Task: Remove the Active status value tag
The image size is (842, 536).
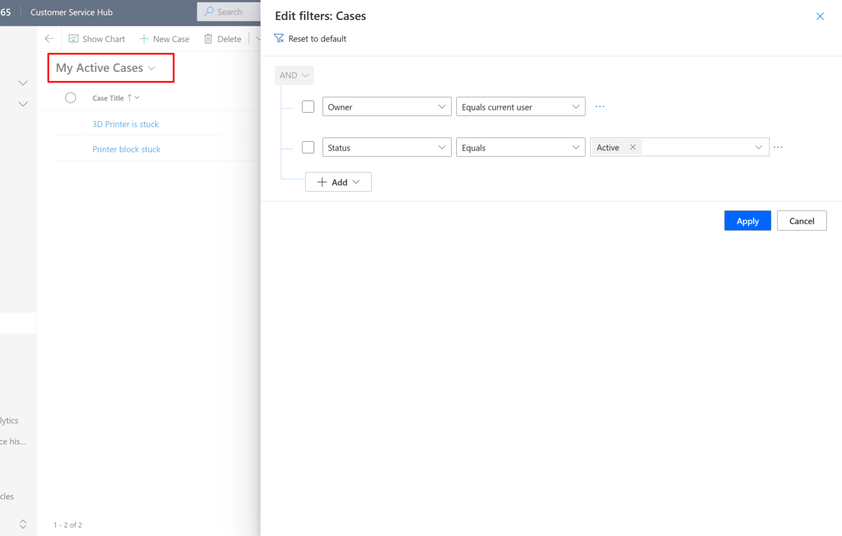Action: point(632,147)
